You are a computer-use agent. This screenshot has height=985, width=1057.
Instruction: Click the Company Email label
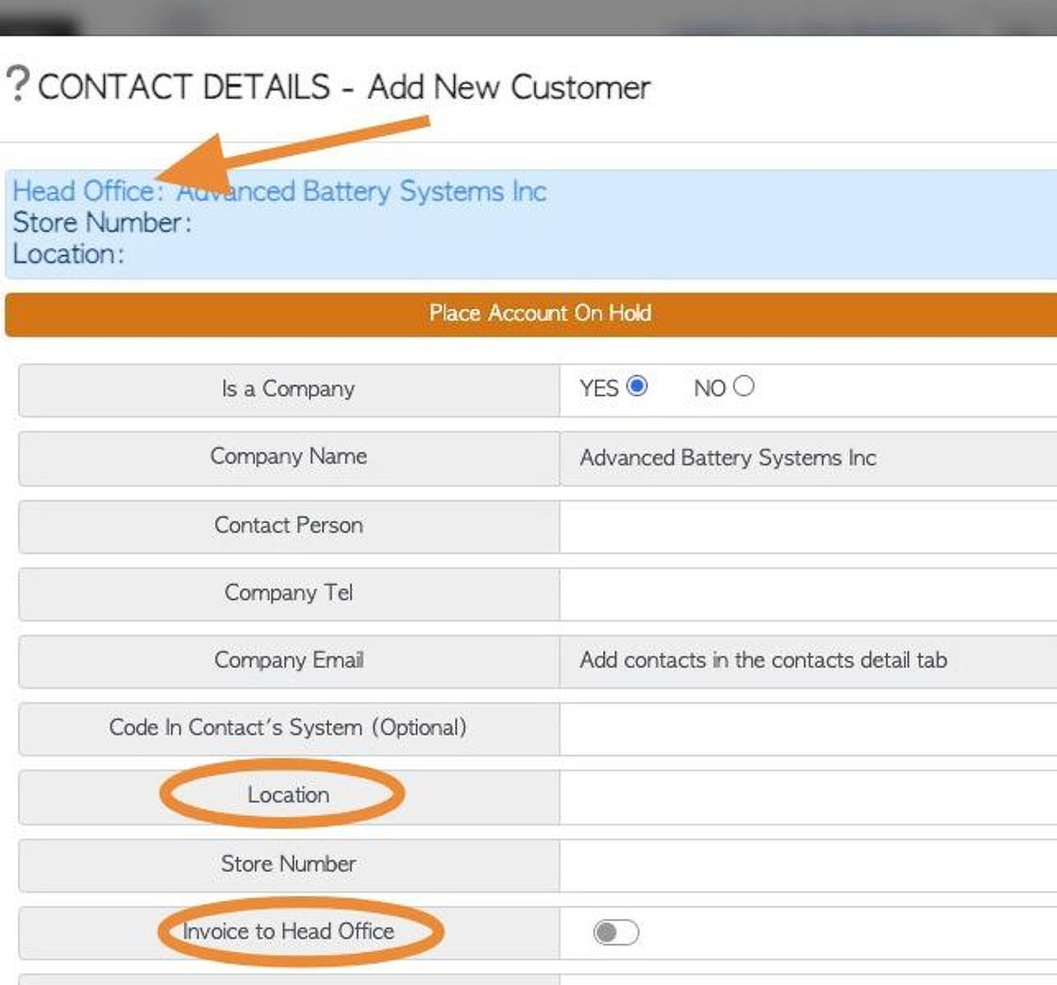(x=289, y=660)
